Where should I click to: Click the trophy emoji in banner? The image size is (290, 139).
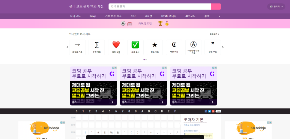click(160, 24)
